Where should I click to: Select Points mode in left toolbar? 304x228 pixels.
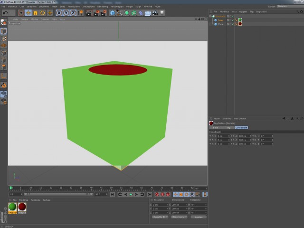pyautogui.click(x=3, y=53)
